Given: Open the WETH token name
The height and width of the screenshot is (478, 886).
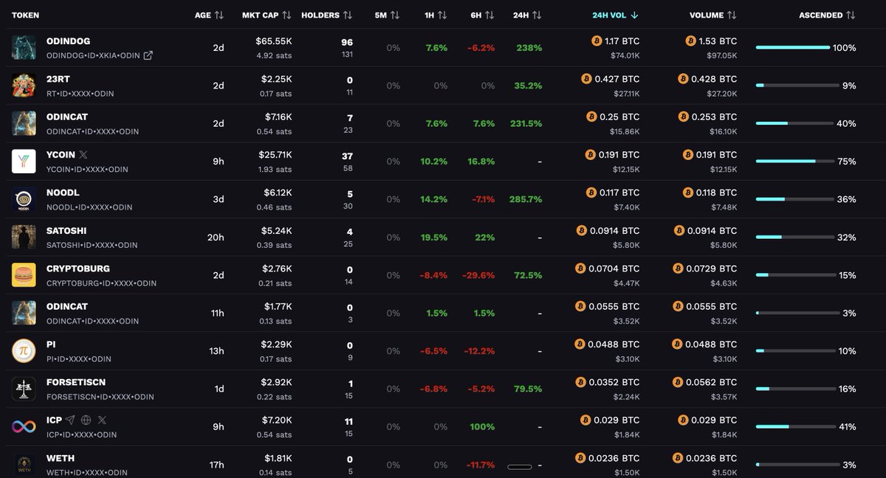Looking at the screenshot, I should point(60,458).
